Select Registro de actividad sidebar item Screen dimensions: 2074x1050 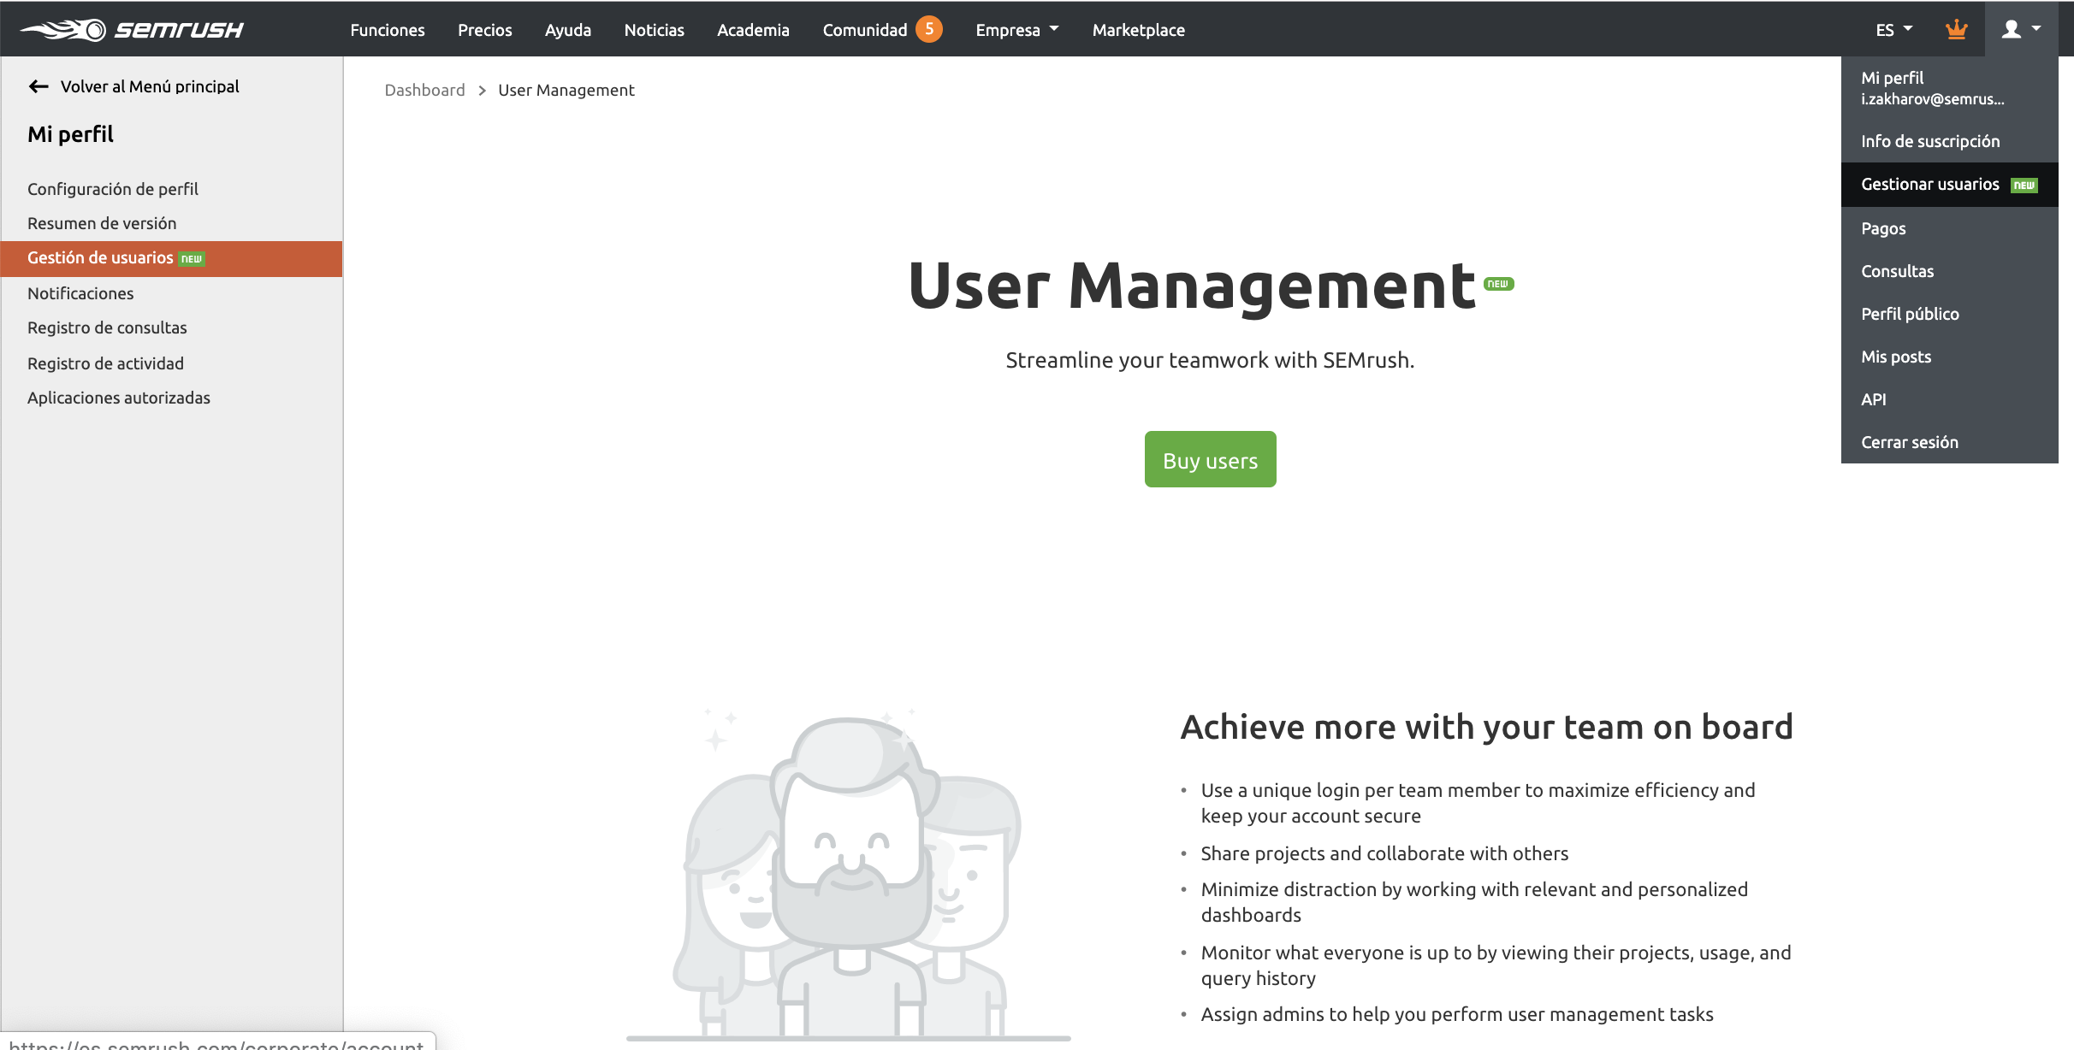pyautogui.click(x=104, y=363)
